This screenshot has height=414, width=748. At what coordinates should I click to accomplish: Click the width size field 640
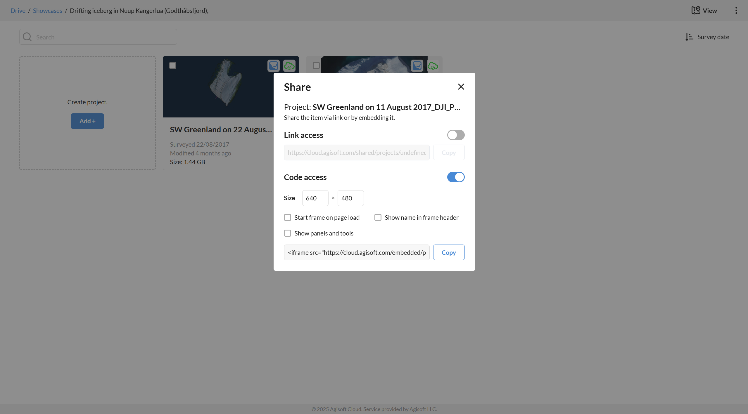315,198
